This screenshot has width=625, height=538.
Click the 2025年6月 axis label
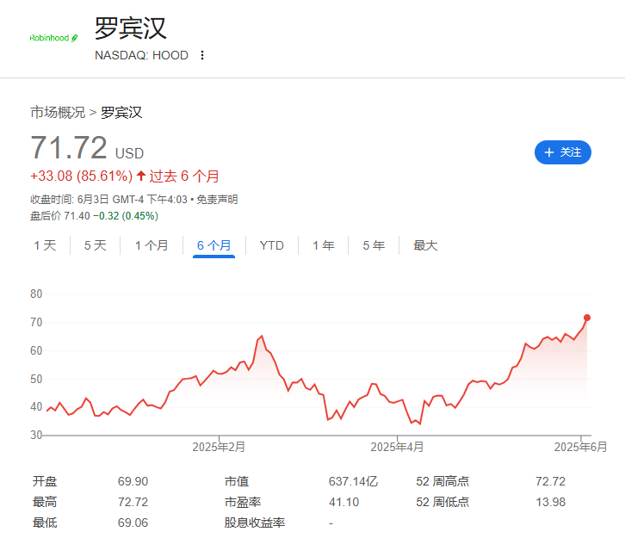(580, 447)
